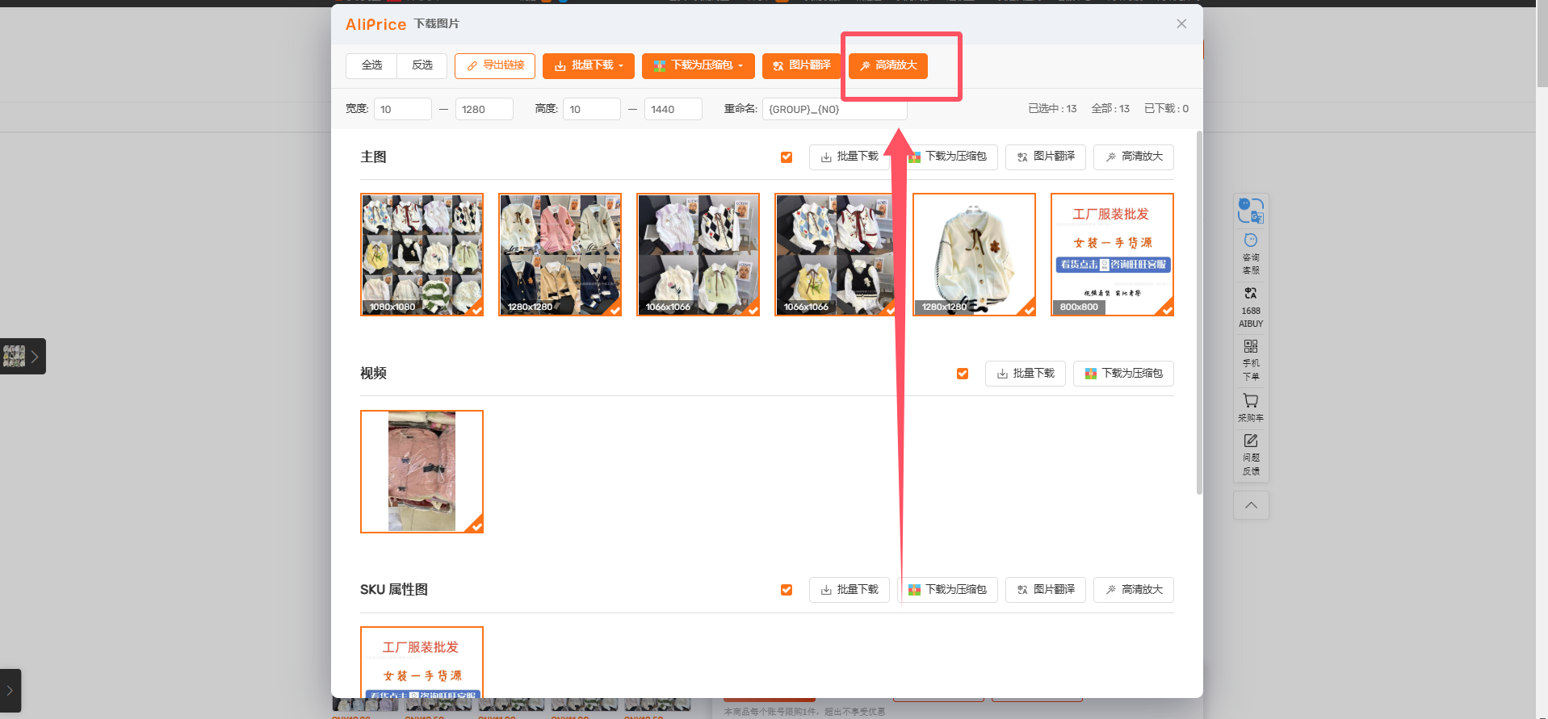Screen dimensions: 1548x719
Task: Select the first 1066x1066 thumbnail with purple cardigan
Action: [698, 254]
